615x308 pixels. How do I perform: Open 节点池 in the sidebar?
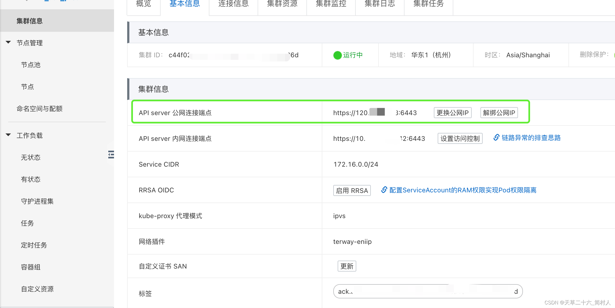click(x=31, y=65)
